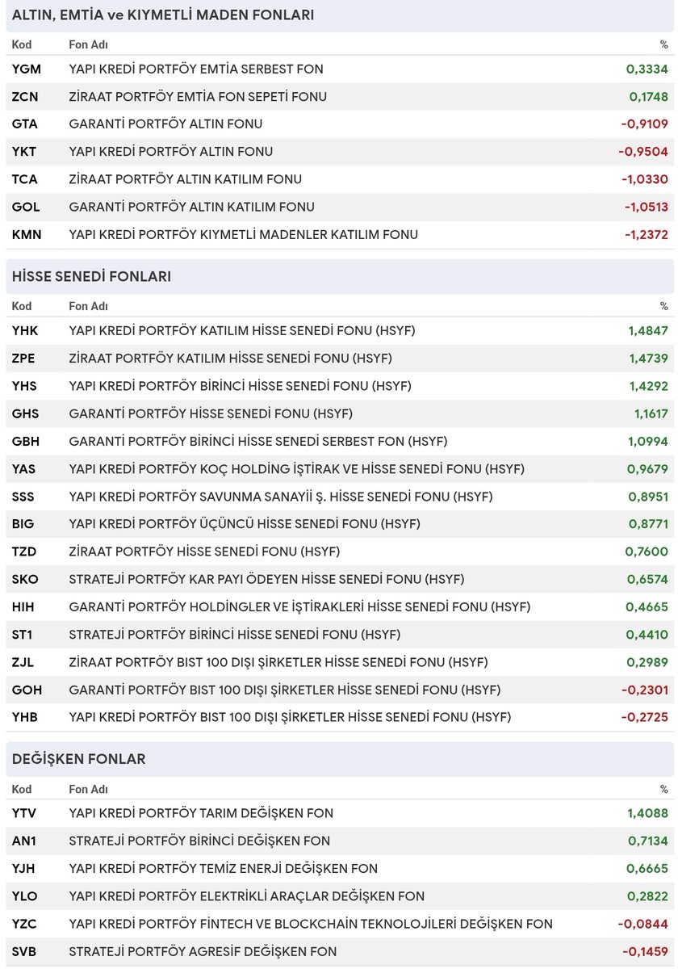
Task: Click GOL fund code
Action: point(26,207)
